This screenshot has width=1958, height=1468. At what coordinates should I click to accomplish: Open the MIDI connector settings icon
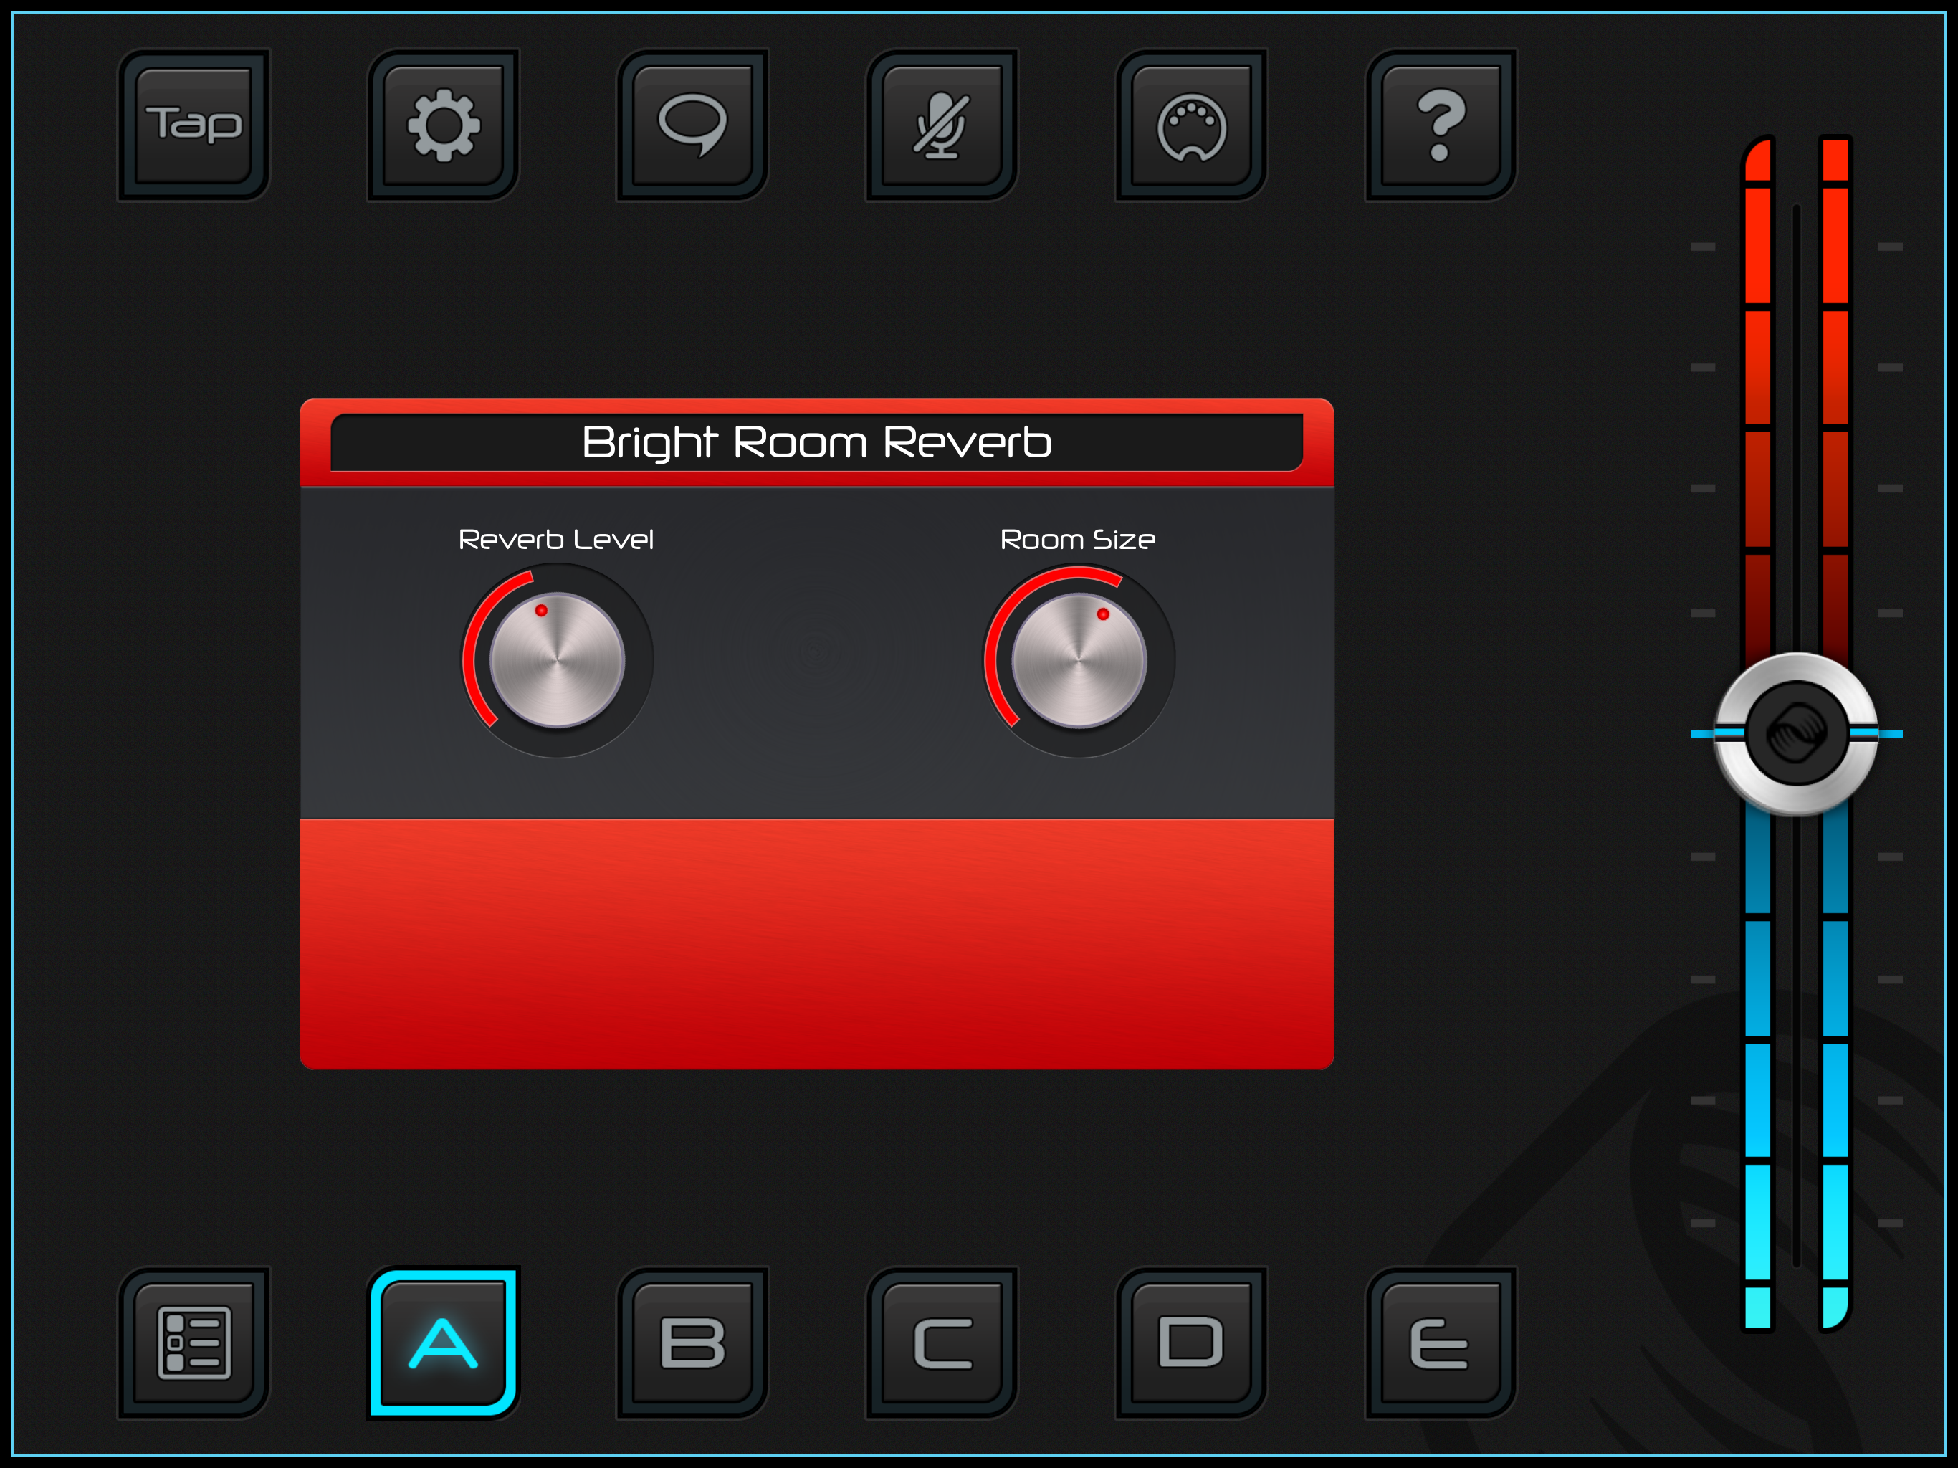pyautogui.click(x=1191, y=125)
